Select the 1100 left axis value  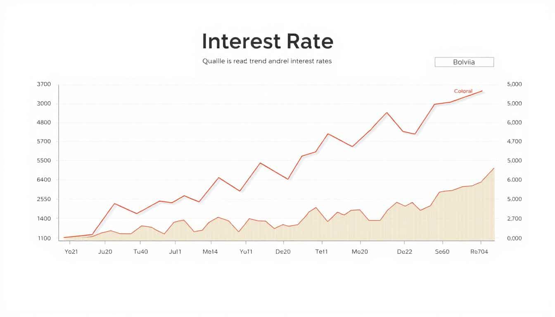pos(44,238)
